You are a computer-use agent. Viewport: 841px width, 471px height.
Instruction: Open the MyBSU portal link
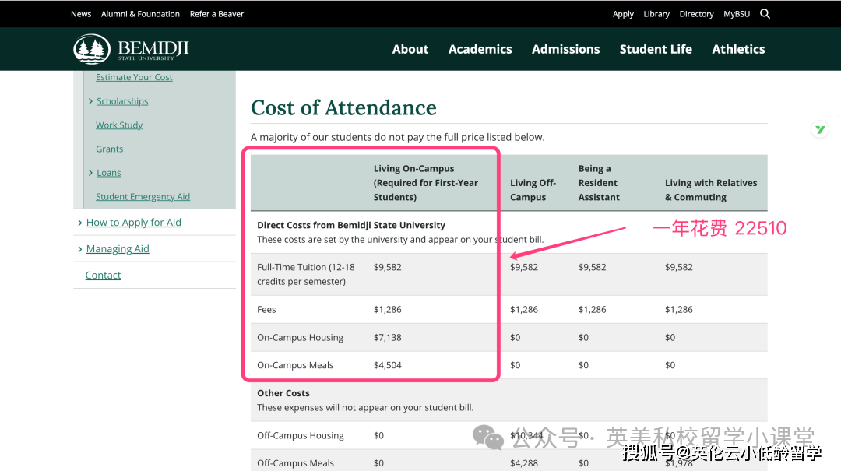(737, 14)
